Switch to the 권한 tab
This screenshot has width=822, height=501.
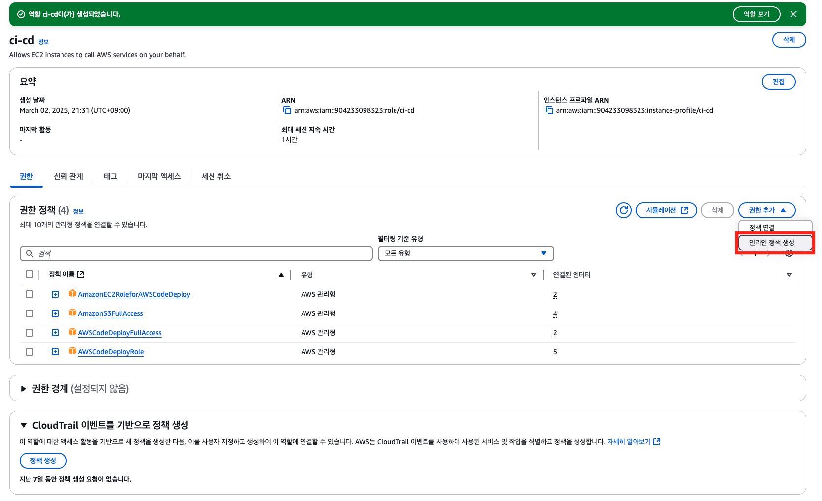[x=26, y=176]
